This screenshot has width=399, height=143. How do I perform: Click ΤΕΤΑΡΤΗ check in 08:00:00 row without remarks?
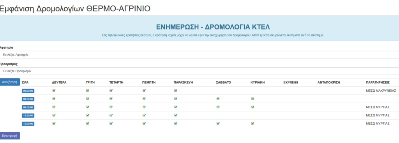pyautogui.click(x=111, y=99)
